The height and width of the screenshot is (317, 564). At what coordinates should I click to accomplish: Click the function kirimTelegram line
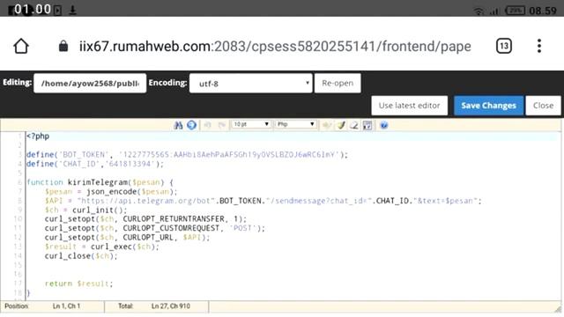[x=100, y=182]
